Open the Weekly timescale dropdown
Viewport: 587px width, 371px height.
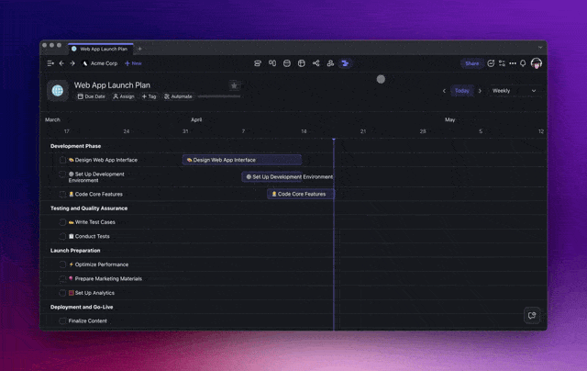514,91
